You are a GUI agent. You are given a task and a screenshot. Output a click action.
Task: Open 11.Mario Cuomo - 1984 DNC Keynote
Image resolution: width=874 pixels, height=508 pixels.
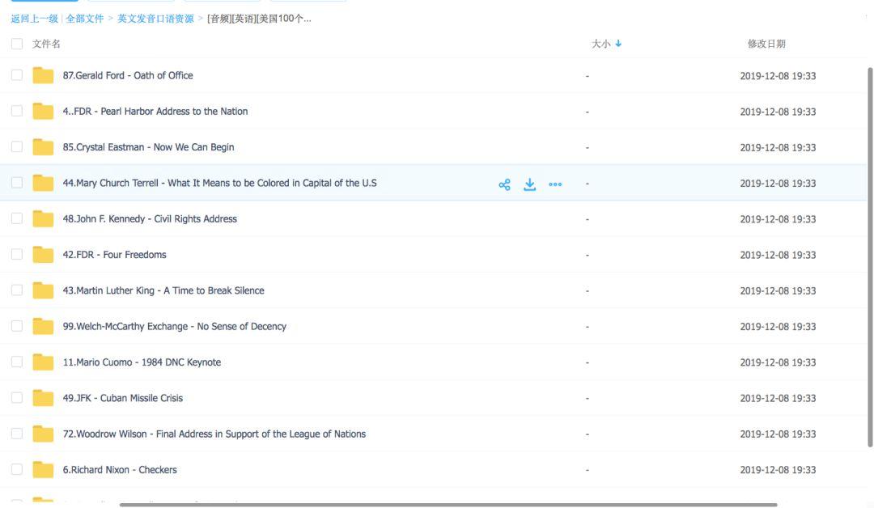[x=142, y=362]
